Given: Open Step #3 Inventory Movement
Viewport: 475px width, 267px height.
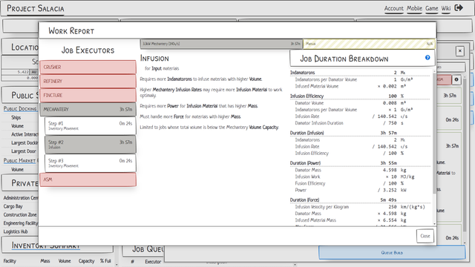Looking at the screenshot, I should [91, 163].
